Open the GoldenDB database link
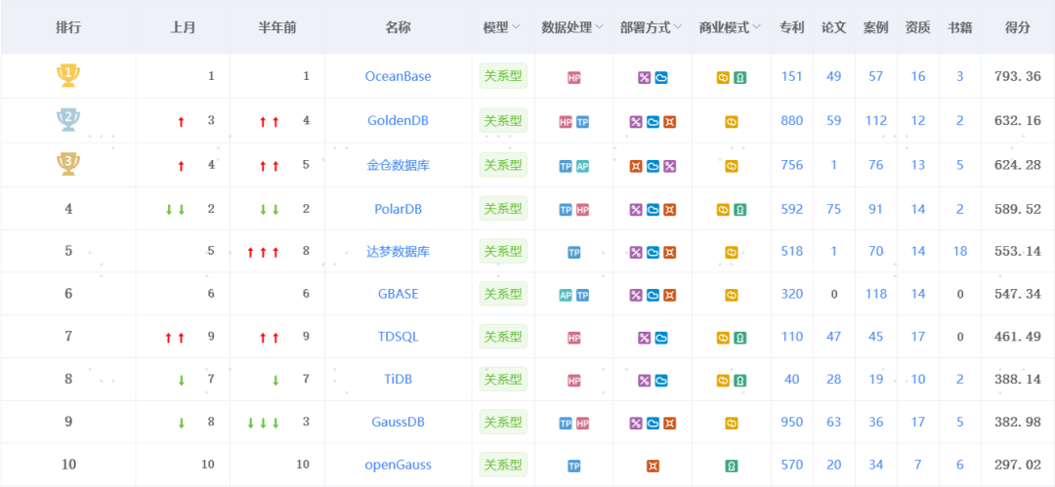This screenshot has width=1055, height=487. [399, 121]
